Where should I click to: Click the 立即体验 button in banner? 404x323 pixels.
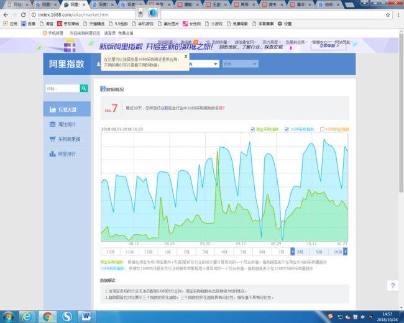pos(329,45)
